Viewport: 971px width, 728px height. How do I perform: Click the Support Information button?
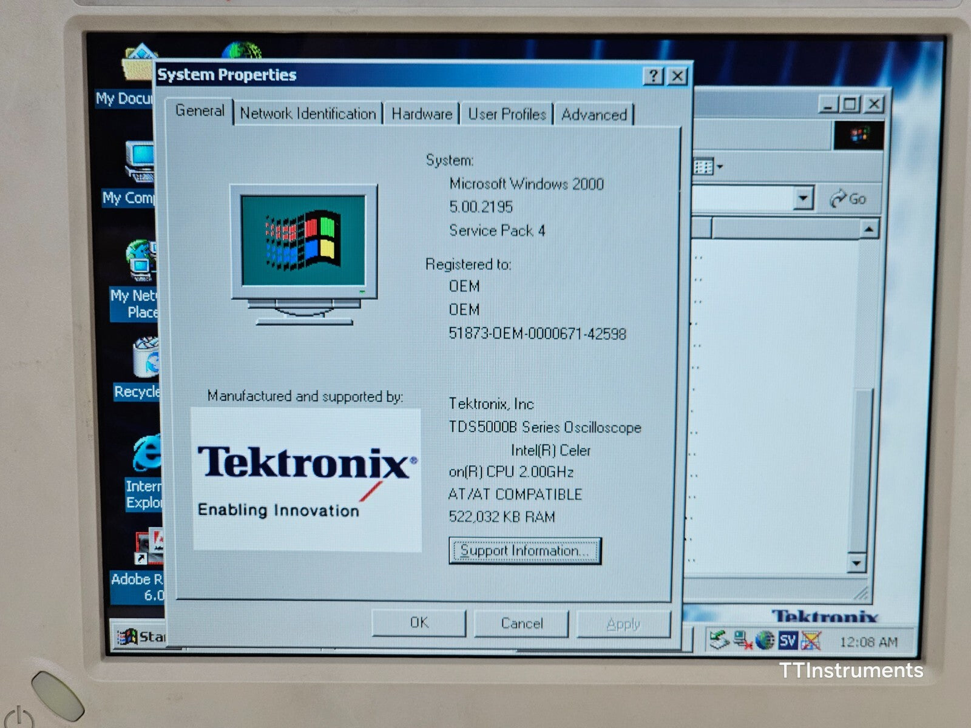(526, 550)
